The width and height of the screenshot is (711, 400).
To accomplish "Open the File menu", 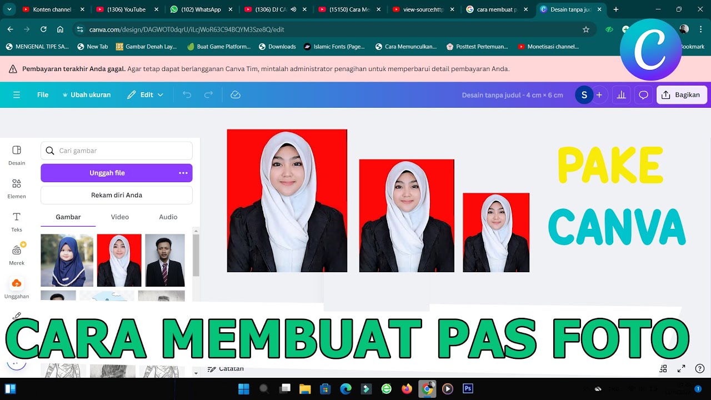I will (x=43, y=95).
